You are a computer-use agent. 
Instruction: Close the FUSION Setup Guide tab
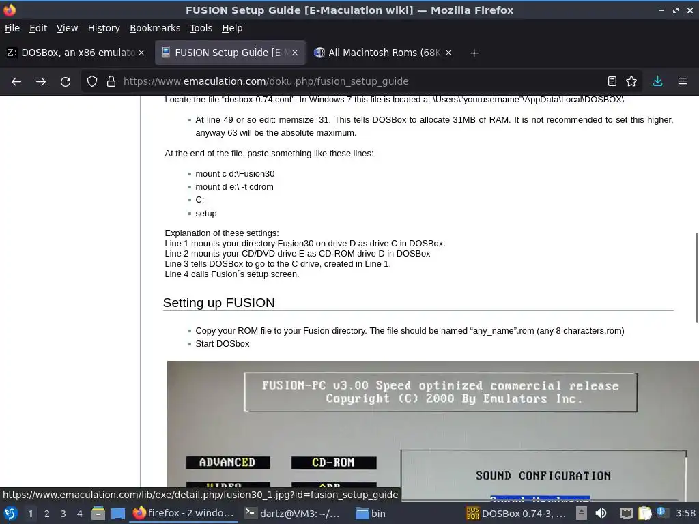pos(295,53)
